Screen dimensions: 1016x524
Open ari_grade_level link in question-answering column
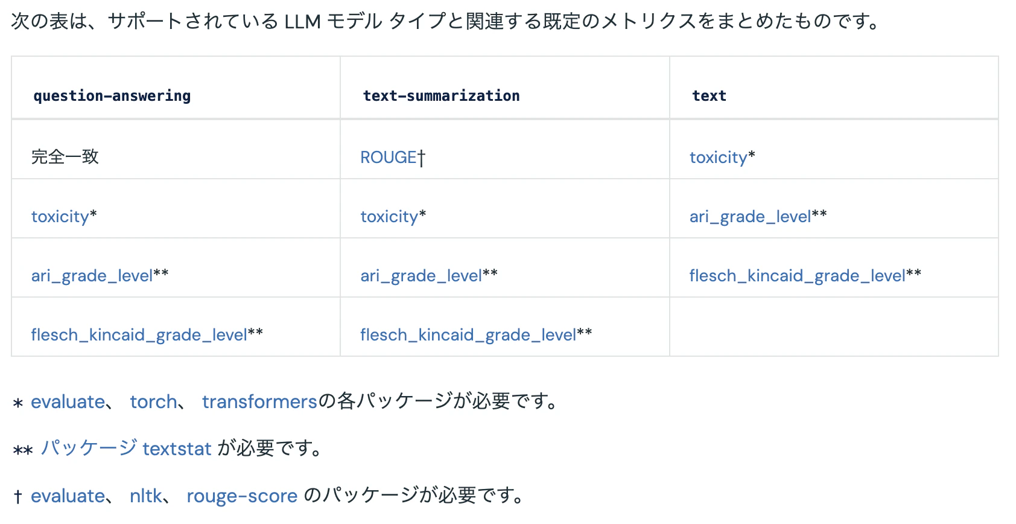pyautogui.click(x=92, y=275)
